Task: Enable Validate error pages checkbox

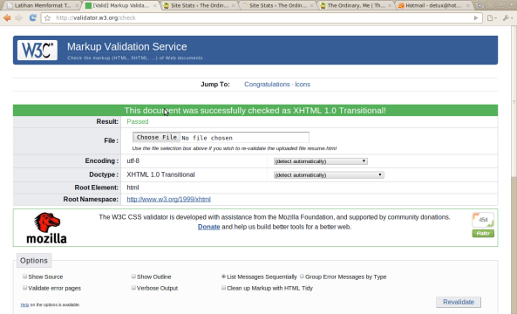Action: [x=24, y=288]
